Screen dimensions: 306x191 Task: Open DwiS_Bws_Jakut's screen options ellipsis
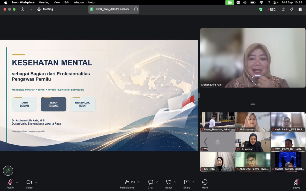coord(136,9)
